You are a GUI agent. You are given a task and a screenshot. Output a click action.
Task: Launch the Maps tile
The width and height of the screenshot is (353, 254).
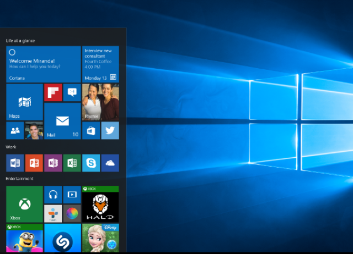point(24,102)
